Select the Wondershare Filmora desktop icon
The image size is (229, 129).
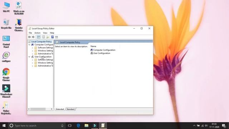[6, 89]
